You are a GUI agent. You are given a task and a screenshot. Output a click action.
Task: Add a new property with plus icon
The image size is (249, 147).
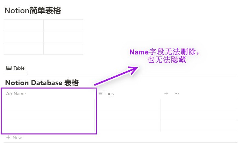coord(166,93)
